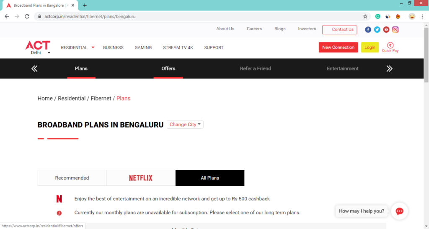Click the Plans breadcrumb
429x229 pixels.
click(124, 98)
